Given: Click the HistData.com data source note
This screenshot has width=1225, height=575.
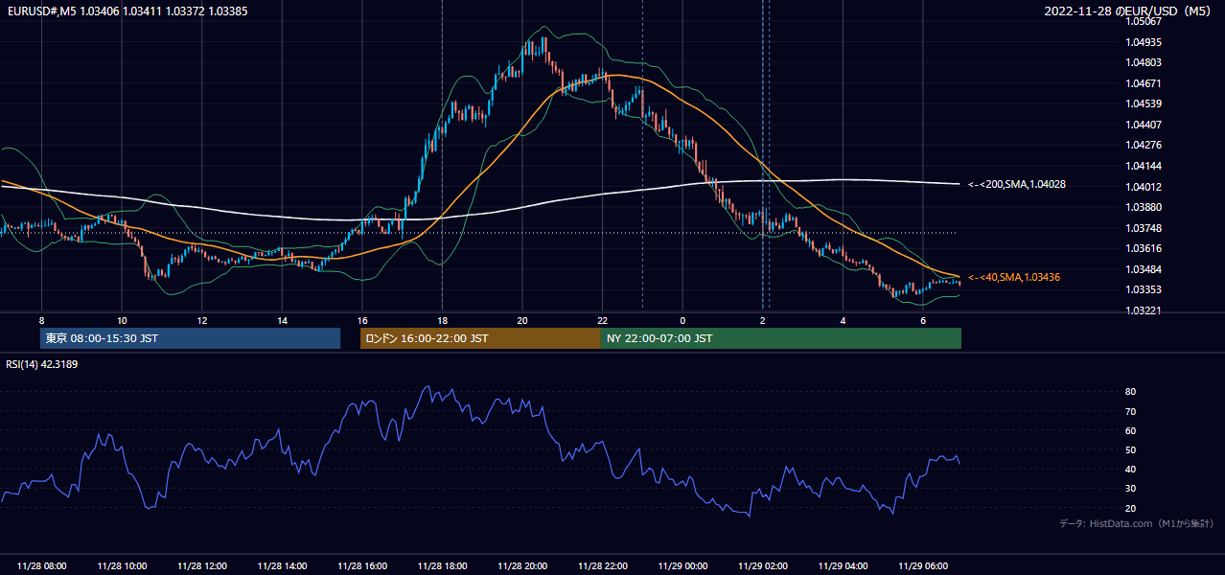Looking at the screenshot, I should (1137, 523).
